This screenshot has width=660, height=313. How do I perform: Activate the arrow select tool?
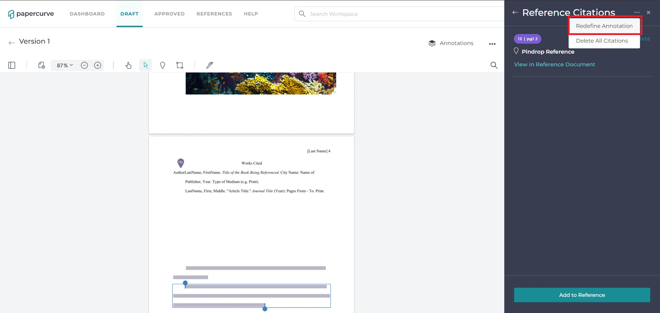[x=146, y=65]
